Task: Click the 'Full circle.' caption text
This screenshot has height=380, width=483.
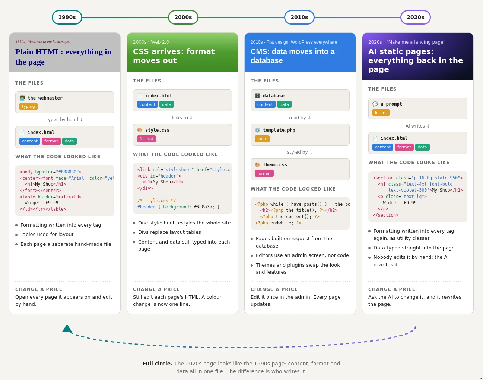Action: (158, 364)
